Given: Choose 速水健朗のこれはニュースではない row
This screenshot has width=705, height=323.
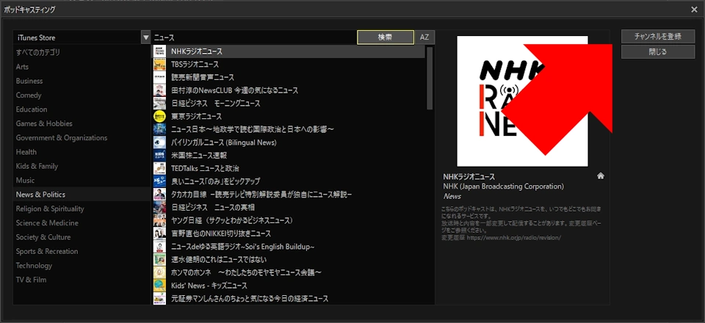Looking at the screenshot, I should (x=289, y=260).
